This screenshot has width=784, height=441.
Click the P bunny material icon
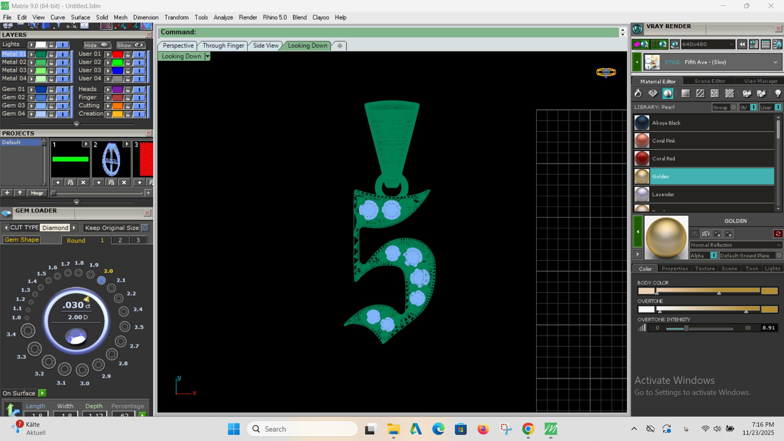(x=762, y=94)
